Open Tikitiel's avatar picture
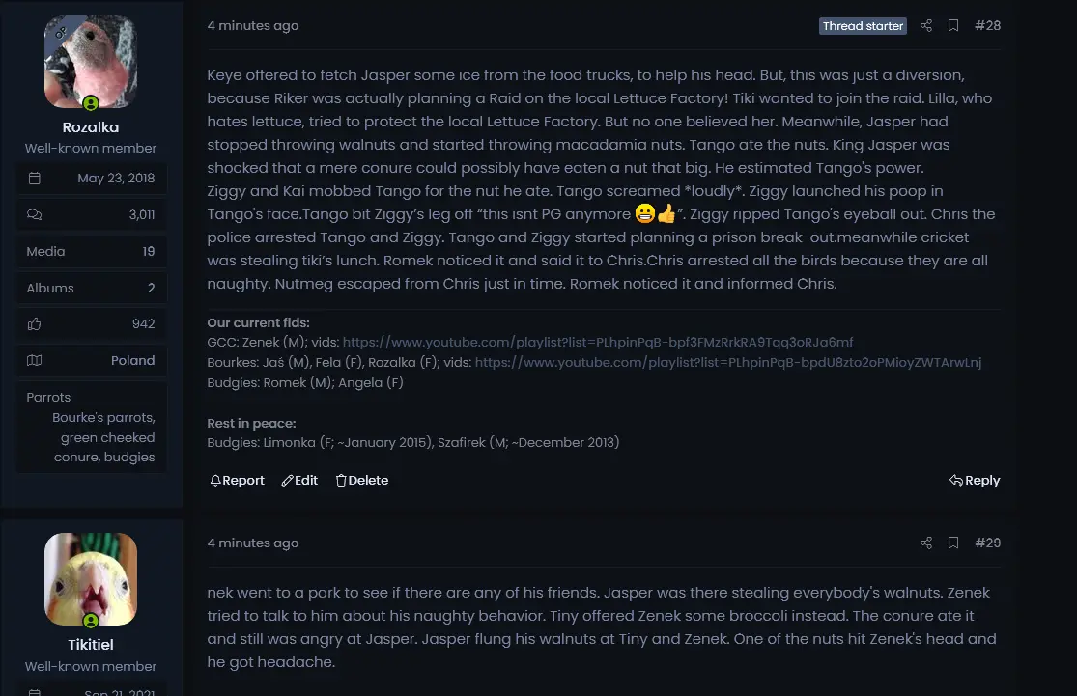1077x696 pixels. pyautogui.click(x=91, y=579)
